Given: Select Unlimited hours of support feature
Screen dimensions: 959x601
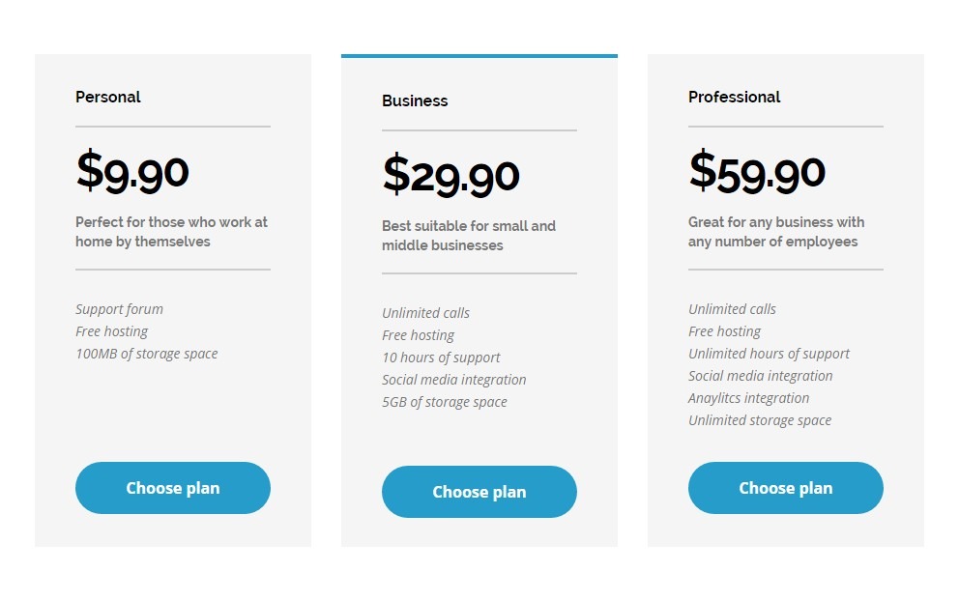Looking at the screenshot, I should (769, 354).
